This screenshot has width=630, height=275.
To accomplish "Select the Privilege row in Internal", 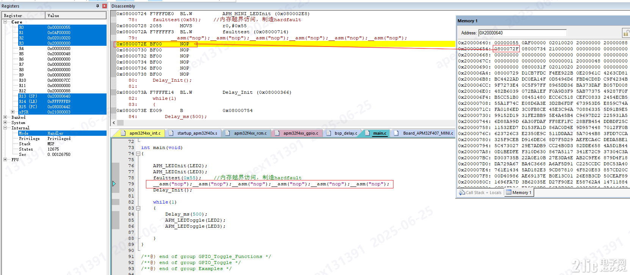I will click(62, 138).
